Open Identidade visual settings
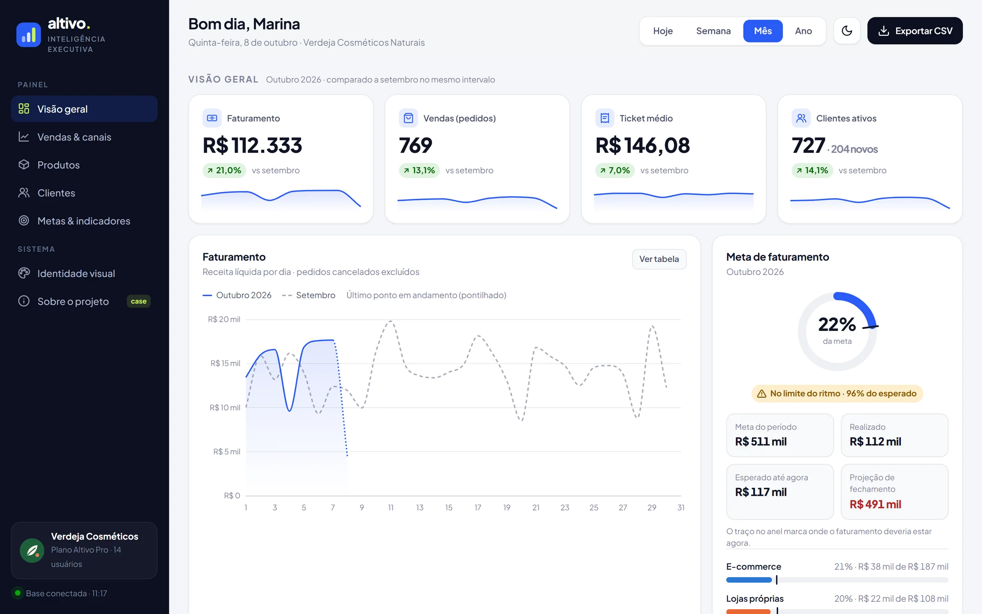 84,273
